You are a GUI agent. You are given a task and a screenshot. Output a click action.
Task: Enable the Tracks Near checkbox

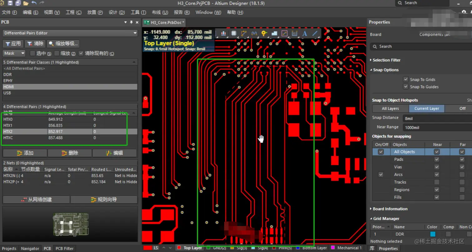[x=437, y=182]
